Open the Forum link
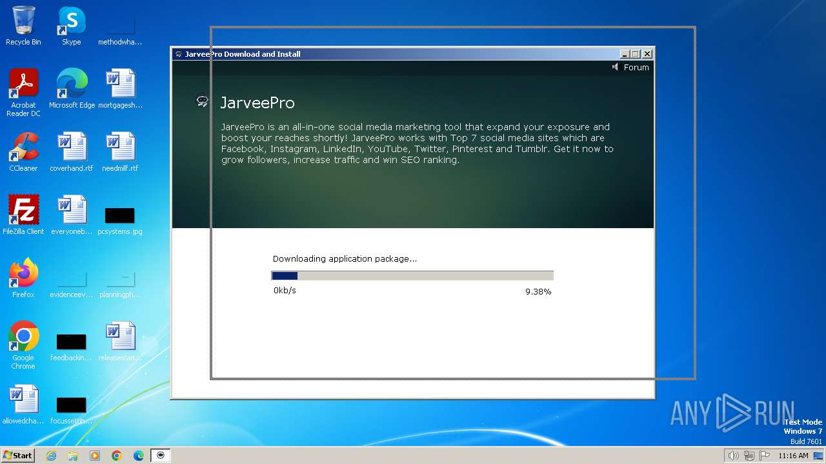This screenshot has height=464, width=826. click(636, 67)
